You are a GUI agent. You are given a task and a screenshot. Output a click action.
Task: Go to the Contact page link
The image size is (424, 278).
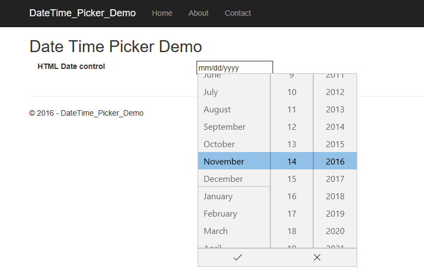[x=238, y=13]
